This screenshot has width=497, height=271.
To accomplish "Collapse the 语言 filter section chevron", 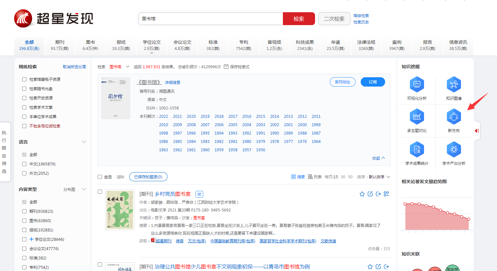I will coord(84,142).
